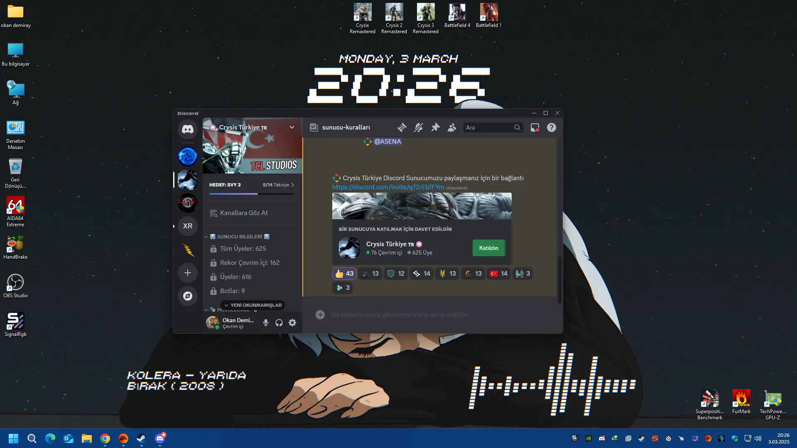This screenshot has height=448, width=797.
Task: Open the Crysis 2 Remastered desktop shortcut
Action: click(394, 19)
